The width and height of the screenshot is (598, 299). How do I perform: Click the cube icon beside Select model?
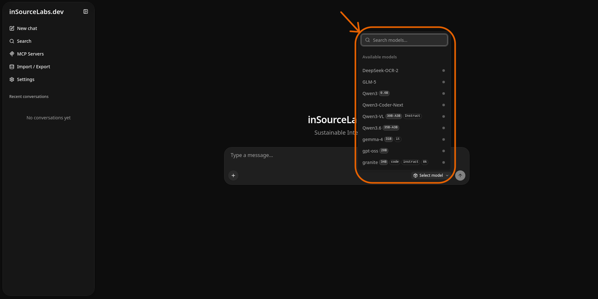point(415,176)
